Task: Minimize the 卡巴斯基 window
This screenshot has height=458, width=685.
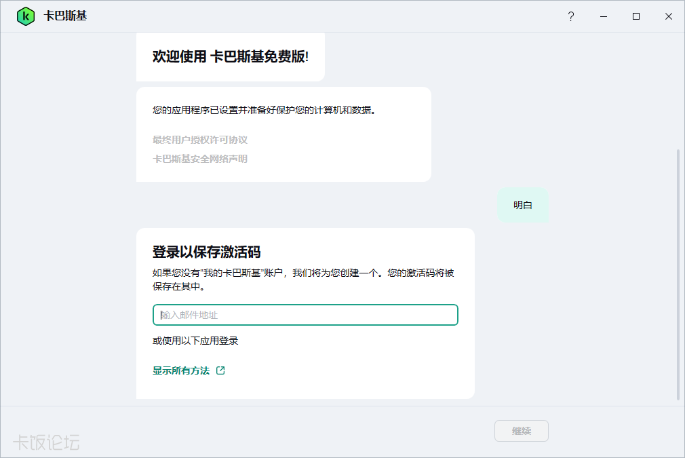Action: tap(604, 16)
